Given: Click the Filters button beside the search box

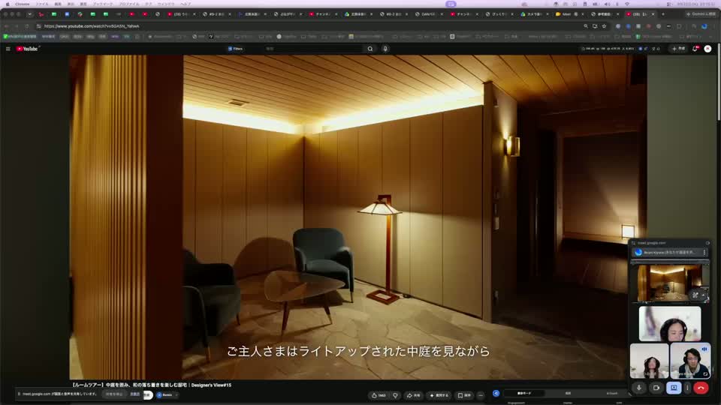Looking at the screenshot, I should point(235,49).
